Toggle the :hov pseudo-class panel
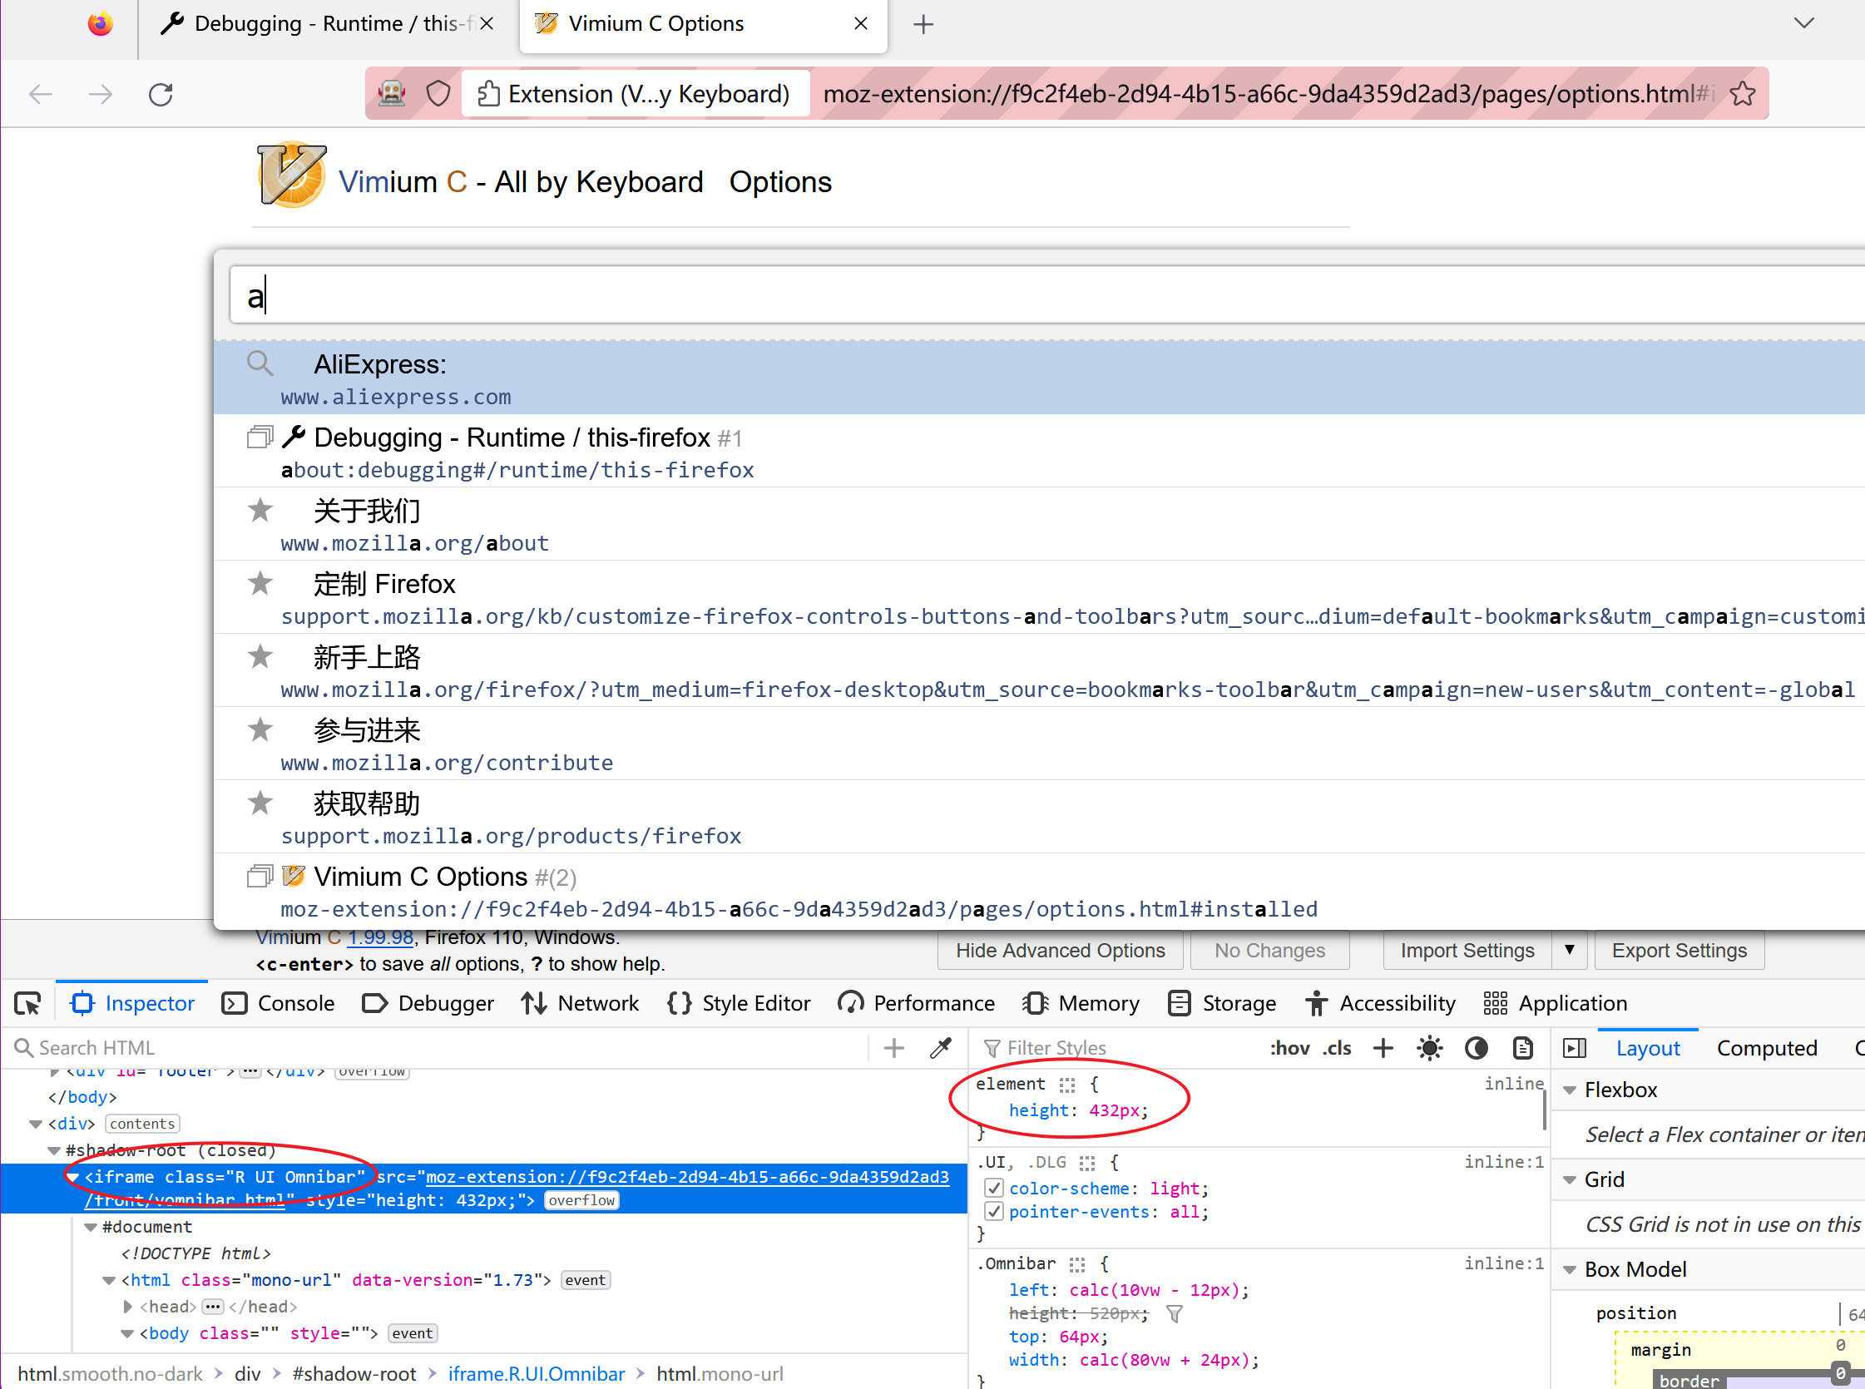The height and width of the screenshot is (1389, 1865). (x=1289, y=1048)
